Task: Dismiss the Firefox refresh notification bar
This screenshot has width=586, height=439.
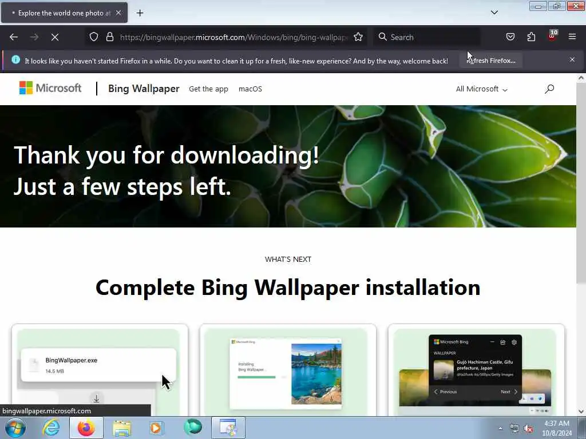Action: [572, 59]
